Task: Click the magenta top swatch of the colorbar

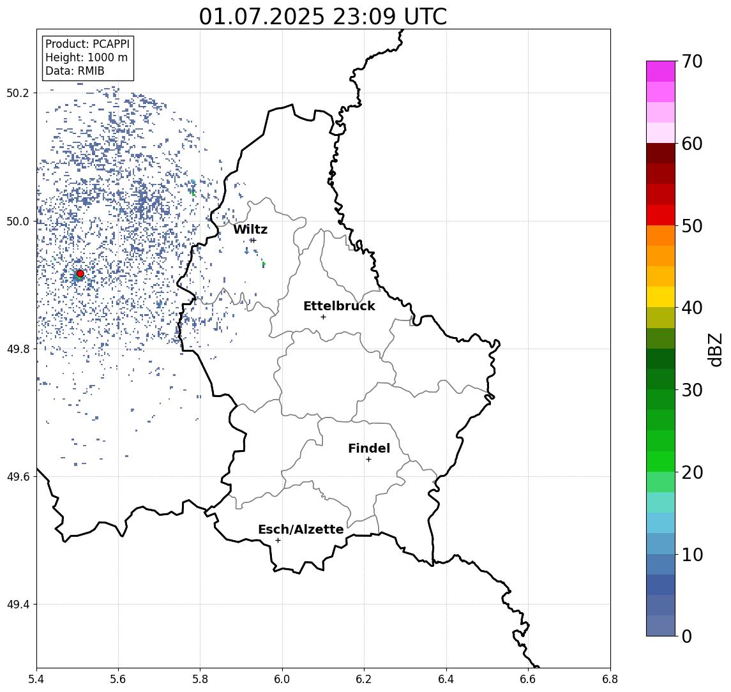Action: coord(661,71)
